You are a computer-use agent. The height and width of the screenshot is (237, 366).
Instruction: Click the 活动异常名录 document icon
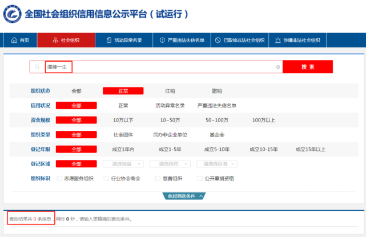click(x=108, y=41)
